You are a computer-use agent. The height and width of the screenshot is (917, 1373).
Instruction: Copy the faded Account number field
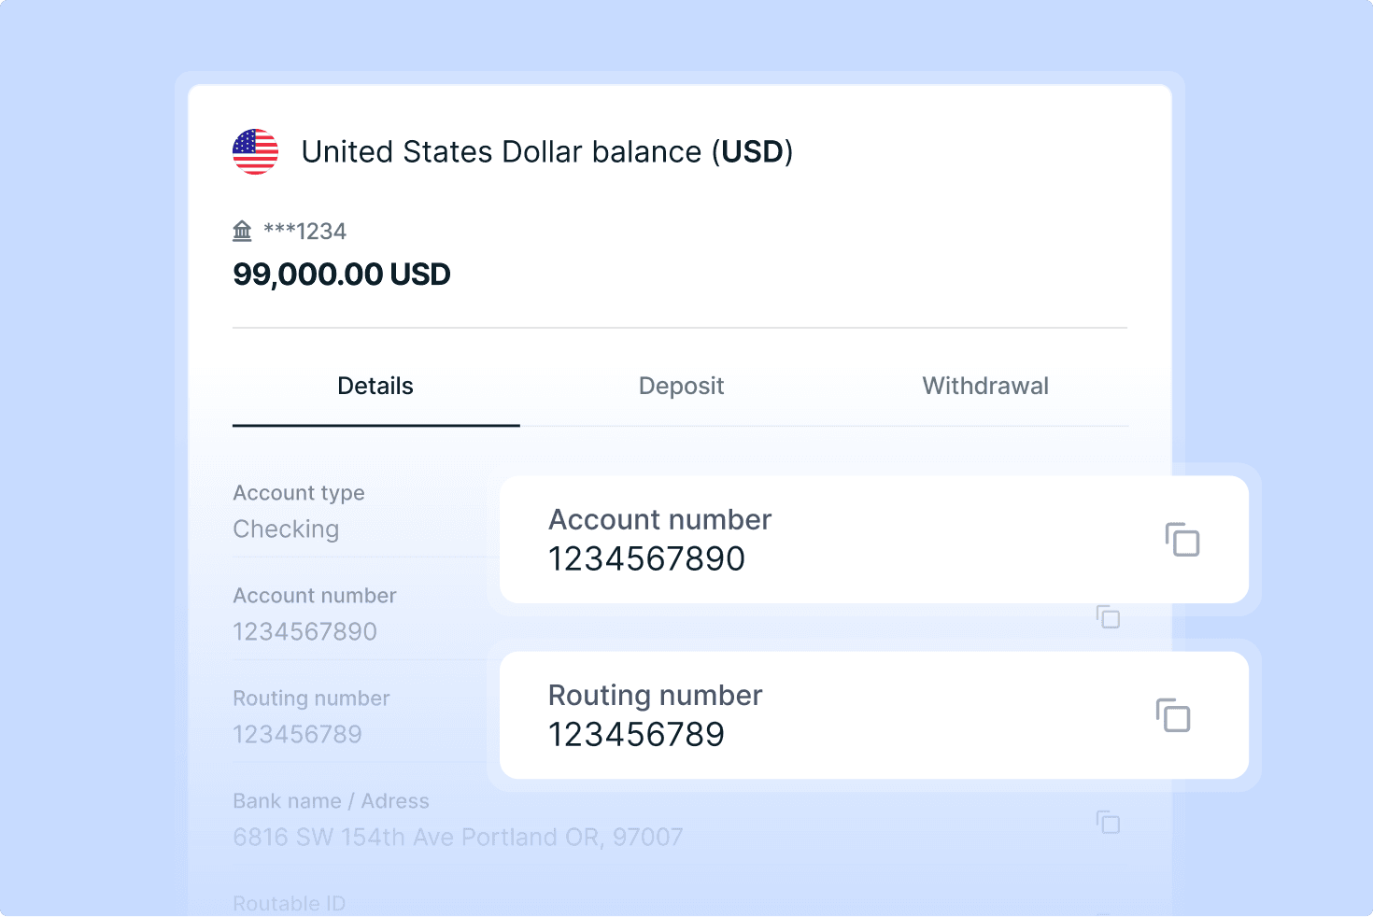1108,617
